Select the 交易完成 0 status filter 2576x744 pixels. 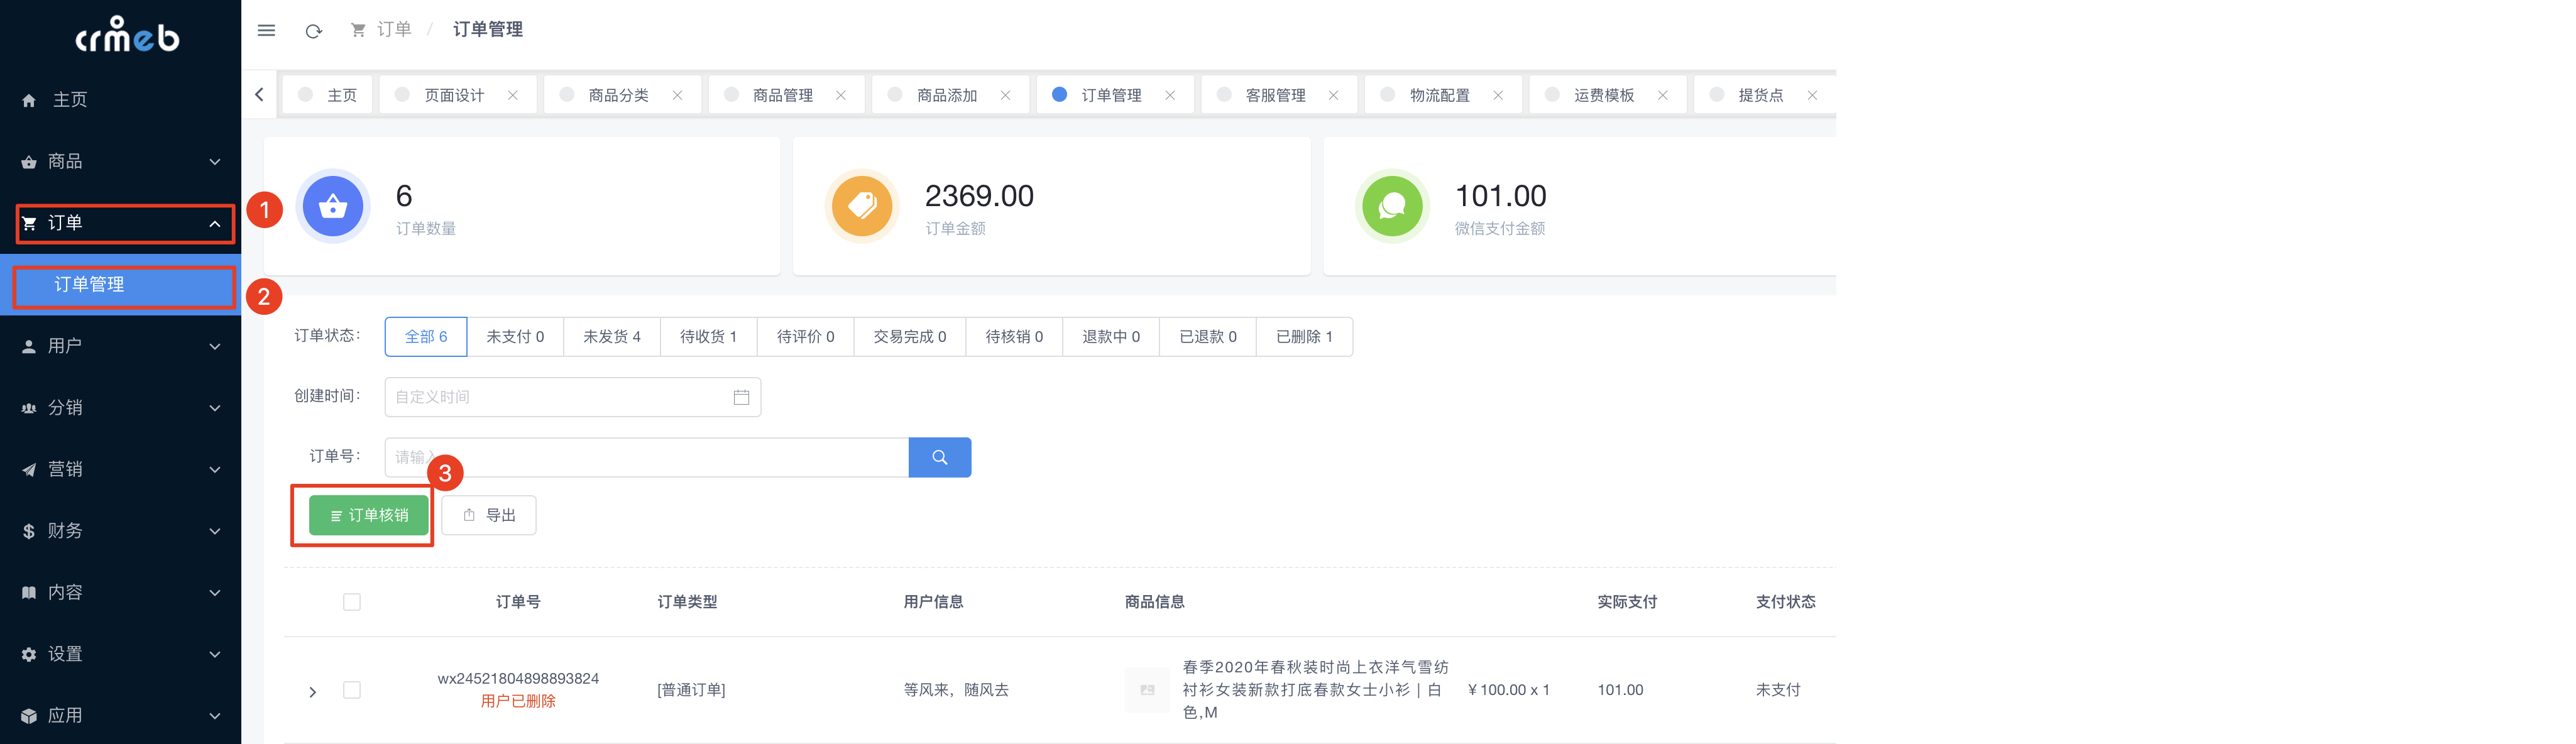pos(910,337)
